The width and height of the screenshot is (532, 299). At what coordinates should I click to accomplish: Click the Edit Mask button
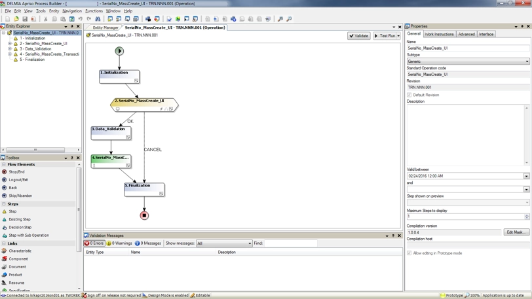tap(516, 232)
